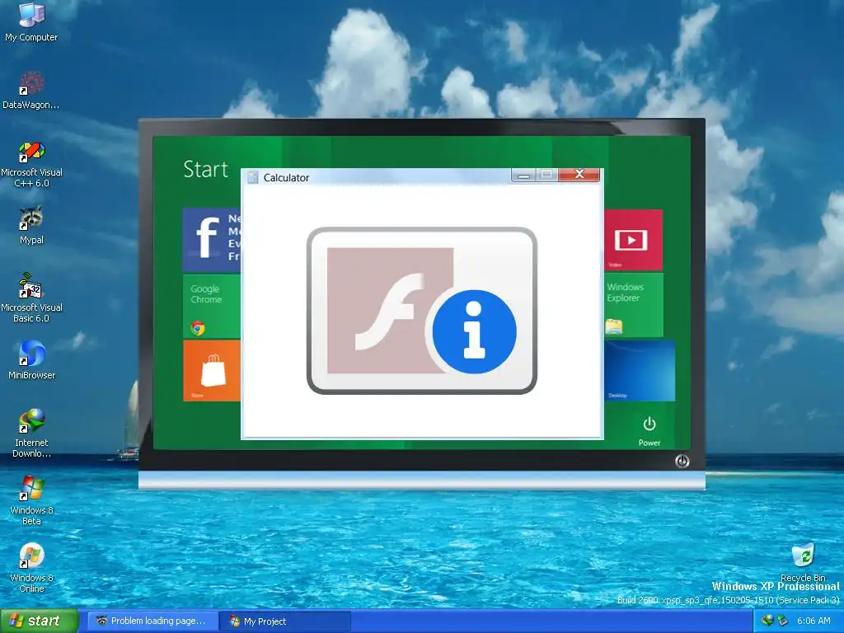Click the monitor bezel power button
Viewport: 844px width, 633px height.
[682, 462]
